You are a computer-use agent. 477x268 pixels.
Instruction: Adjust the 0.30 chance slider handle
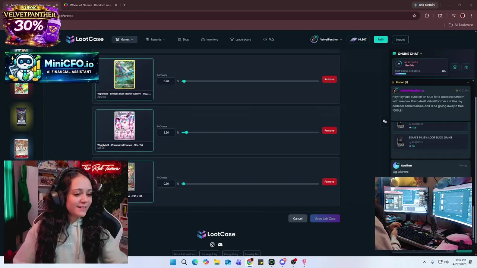(183, 184)
